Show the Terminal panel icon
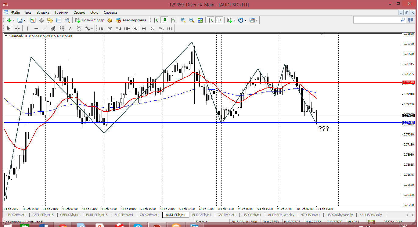Viewport: 418px width, 227px height. click(59, 20)
